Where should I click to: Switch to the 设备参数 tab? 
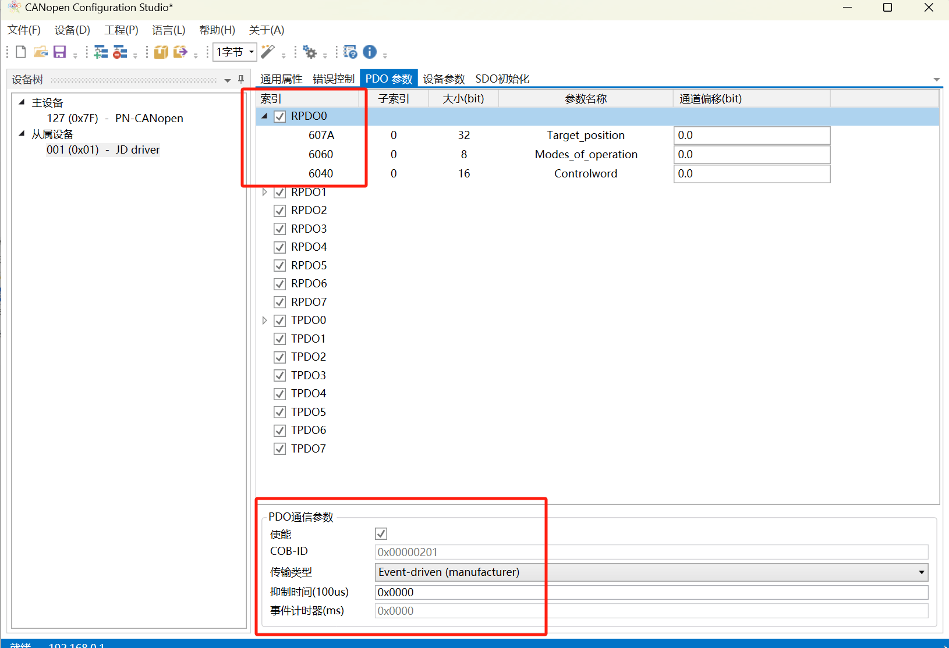click(444, 79)
